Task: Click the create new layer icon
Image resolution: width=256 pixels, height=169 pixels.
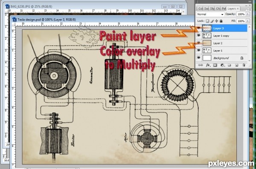Action: pos(236,65)
